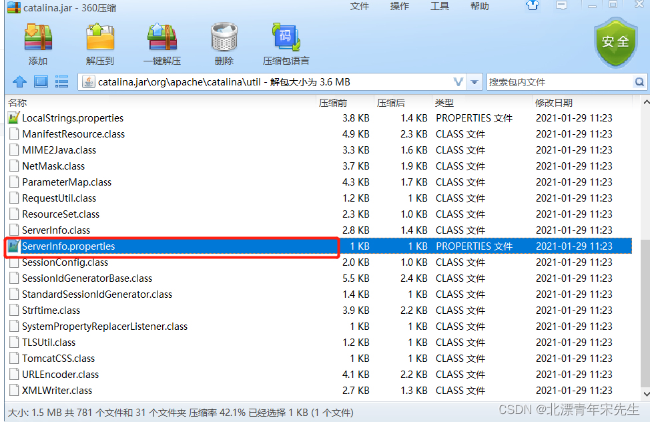Open the 工具 menu

click(440, 7)
